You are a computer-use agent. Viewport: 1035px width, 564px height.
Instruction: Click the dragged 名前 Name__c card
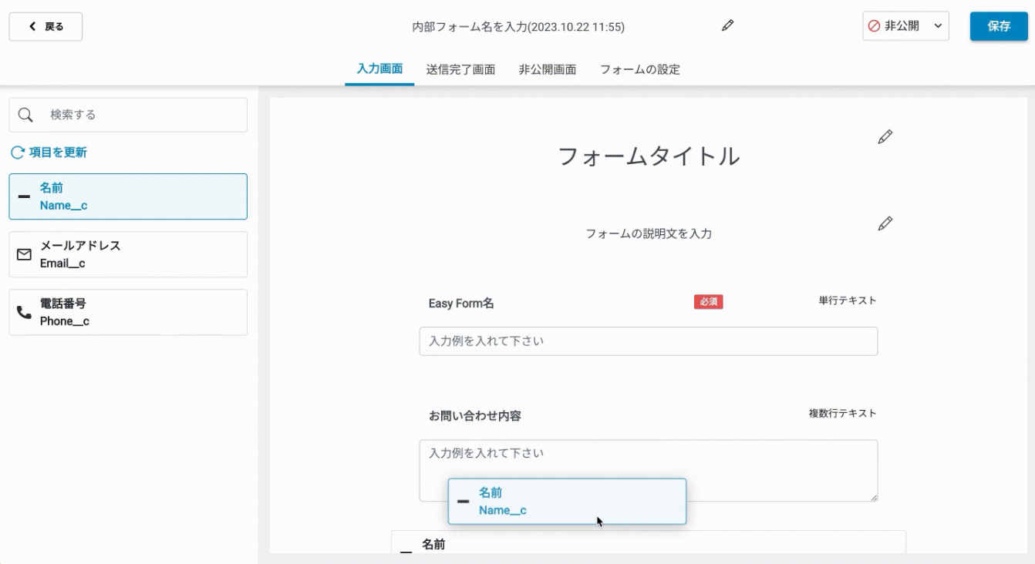tap(567, 502)
